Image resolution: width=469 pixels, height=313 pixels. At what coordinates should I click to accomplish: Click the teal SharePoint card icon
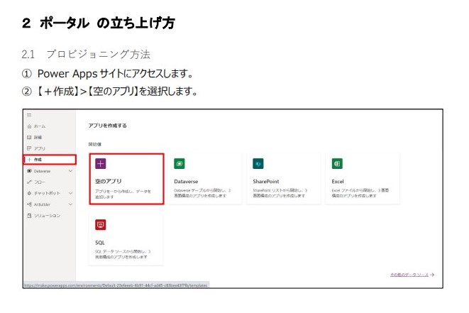(x=258, y=164)
